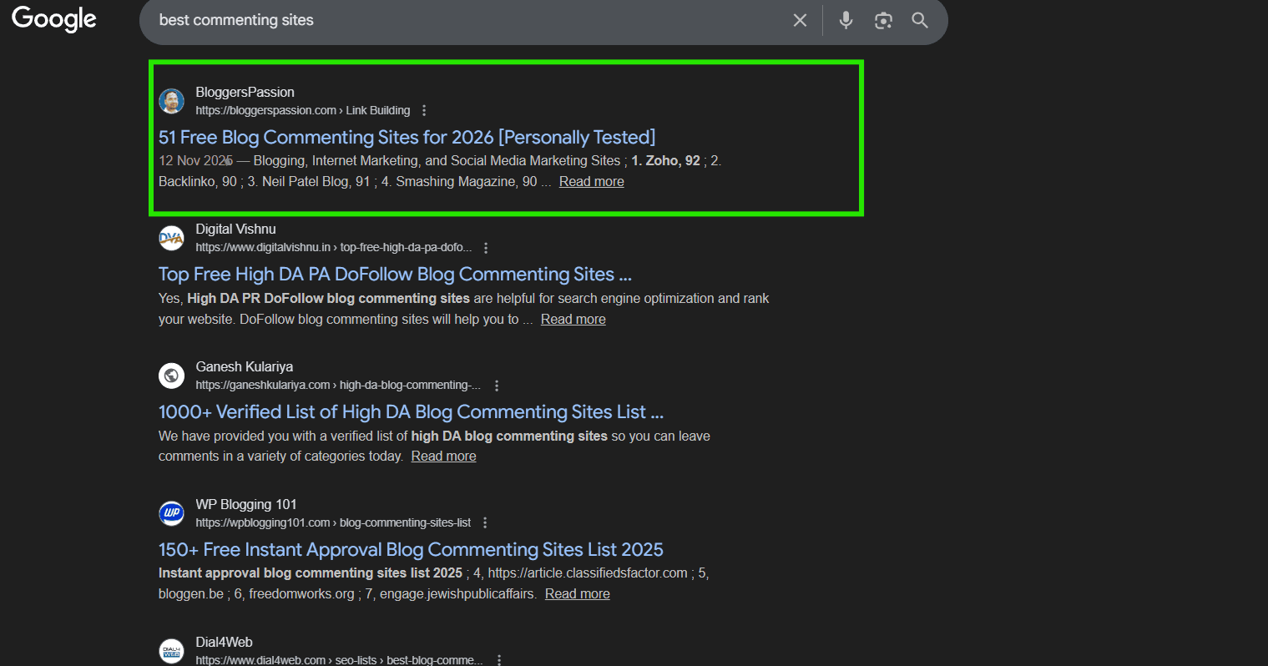This screenshot has height=666, width=1268.
Task: Click the search magnifier icon
Action: click(x=920, y=20)
